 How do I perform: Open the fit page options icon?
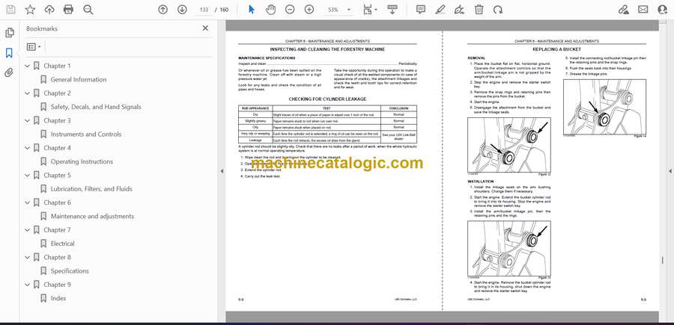click(x=368, y=10)
